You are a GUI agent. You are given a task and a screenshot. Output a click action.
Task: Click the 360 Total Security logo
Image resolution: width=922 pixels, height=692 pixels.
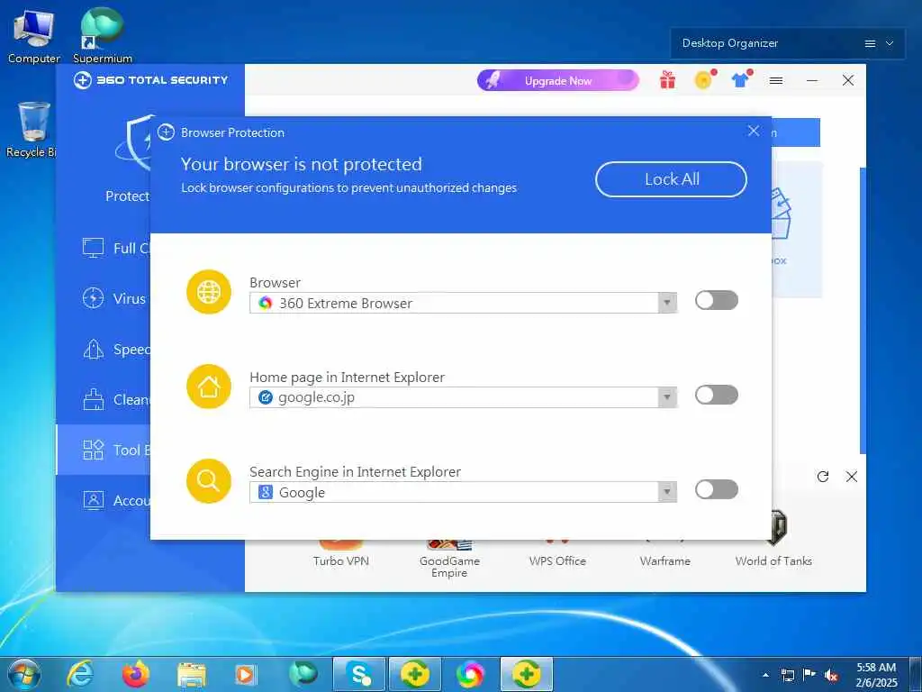point(150,80)
